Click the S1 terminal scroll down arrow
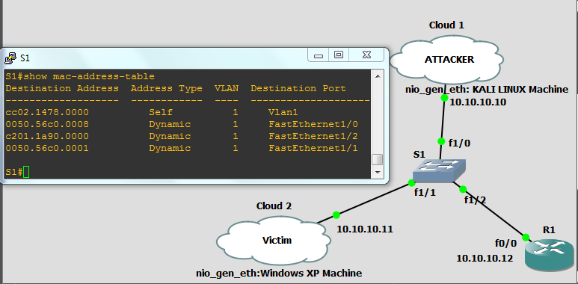The image size is (578, 284). 377,172
